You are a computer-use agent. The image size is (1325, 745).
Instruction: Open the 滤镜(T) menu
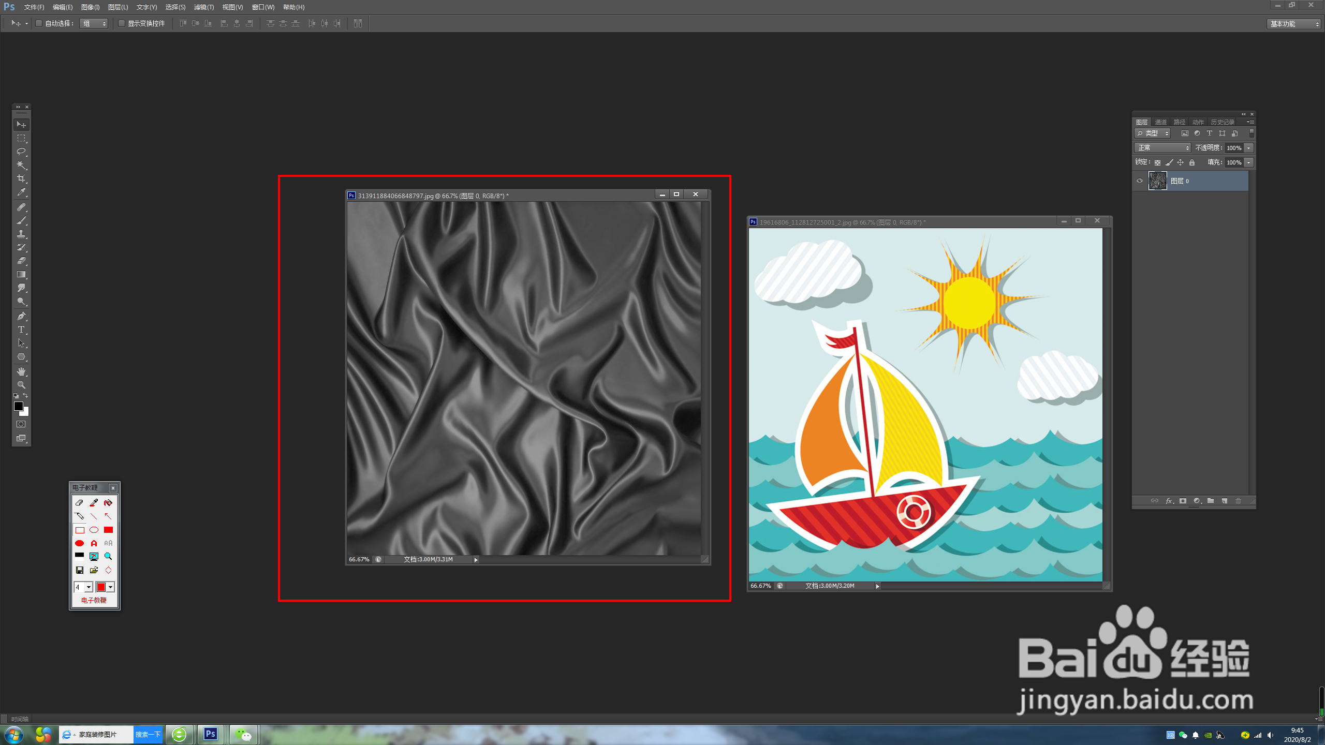click(203, 7)
